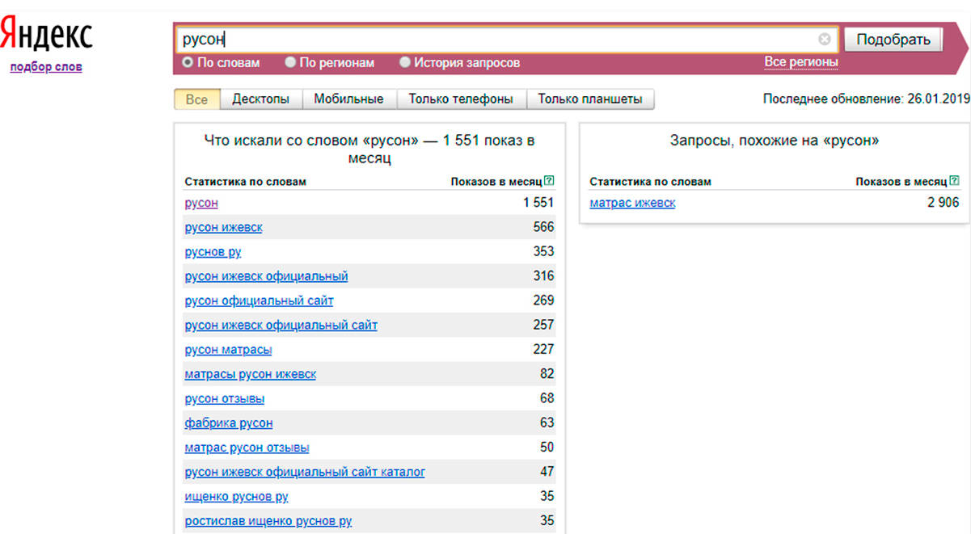
Task: Click the 82 impressions value
Action: click(547, 374)
